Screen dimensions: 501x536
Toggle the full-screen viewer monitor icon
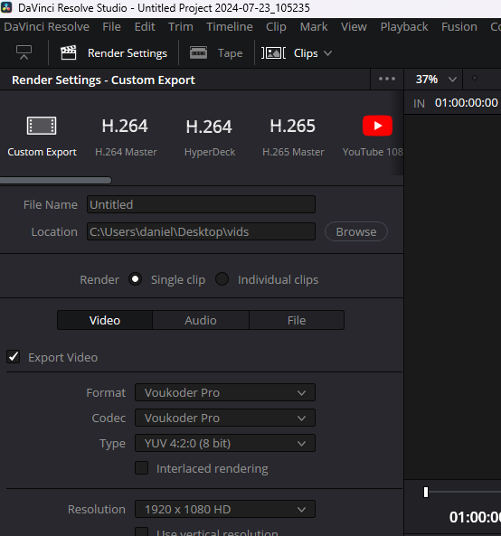click(x=24, y=52)
